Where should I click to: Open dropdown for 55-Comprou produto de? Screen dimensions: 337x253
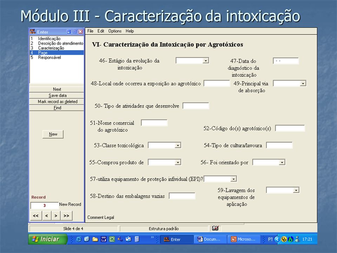(x=178, y=162)
